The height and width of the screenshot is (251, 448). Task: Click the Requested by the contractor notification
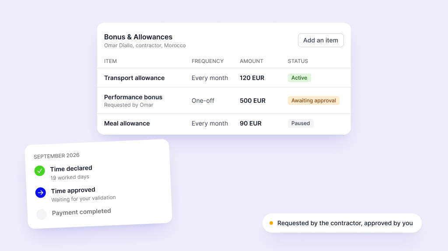click(342, 223)
